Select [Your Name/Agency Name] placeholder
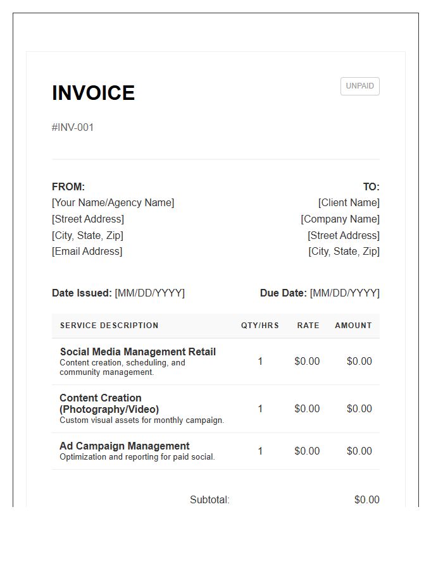The image size is (443, 569). (113, 202)
